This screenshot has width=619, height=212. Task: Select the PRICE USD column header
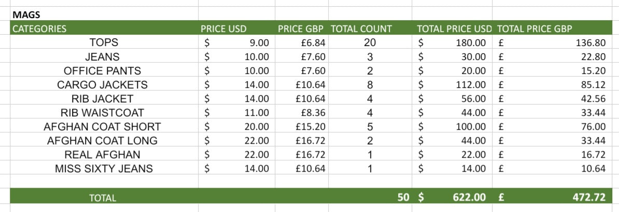point(236,28)
